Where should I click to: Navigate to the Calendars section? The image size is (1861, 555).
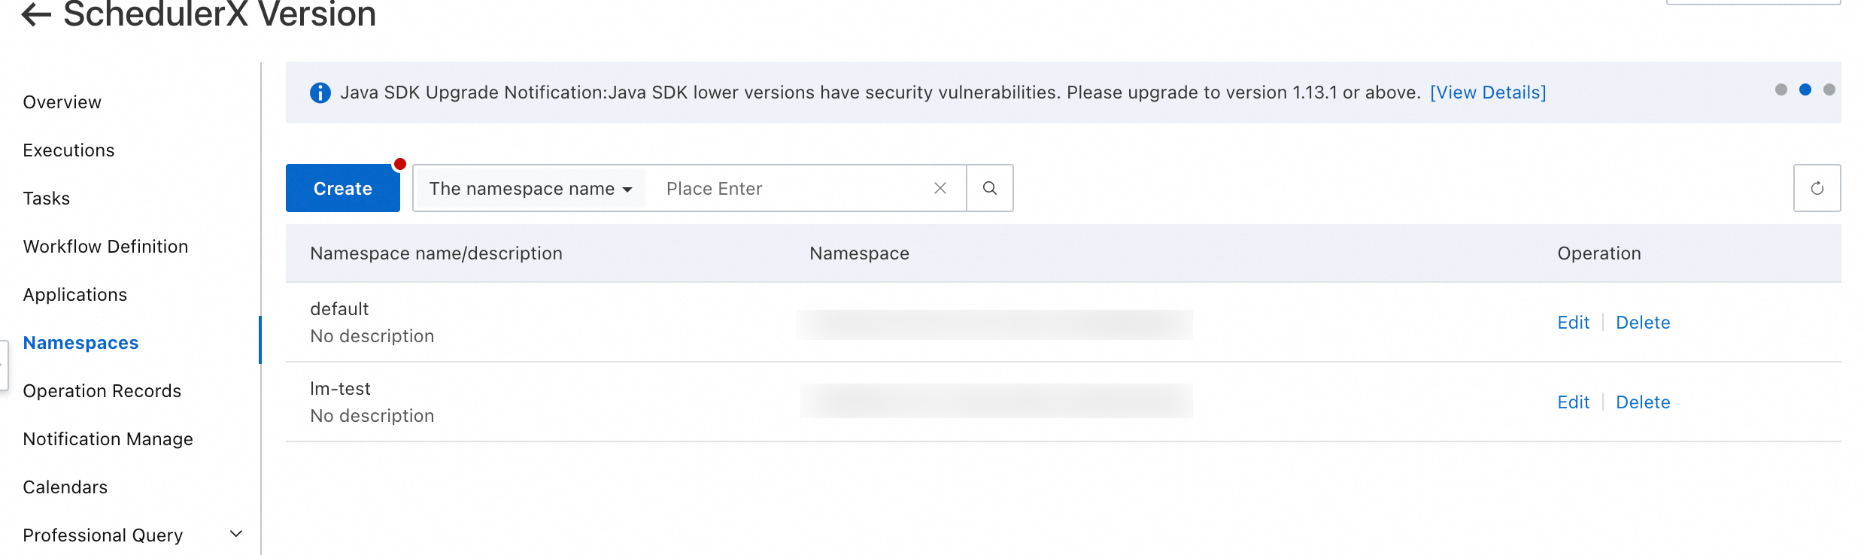coord(65,487)
